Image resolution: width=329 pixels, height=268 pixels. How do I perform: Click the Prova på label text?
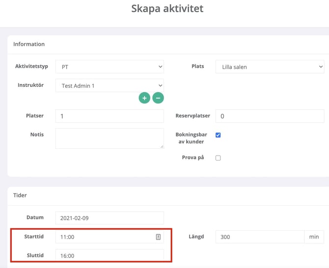[192, 158]
